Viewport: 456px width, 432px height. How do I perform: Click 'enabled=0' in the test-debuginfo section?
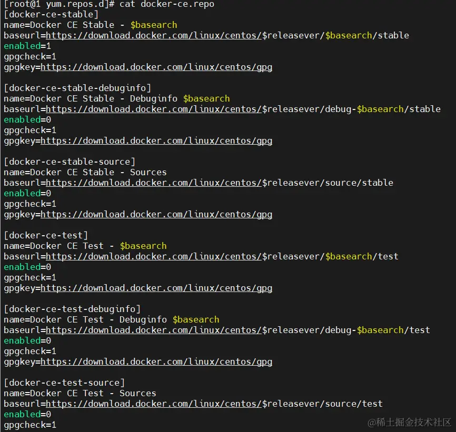[27, 341]
